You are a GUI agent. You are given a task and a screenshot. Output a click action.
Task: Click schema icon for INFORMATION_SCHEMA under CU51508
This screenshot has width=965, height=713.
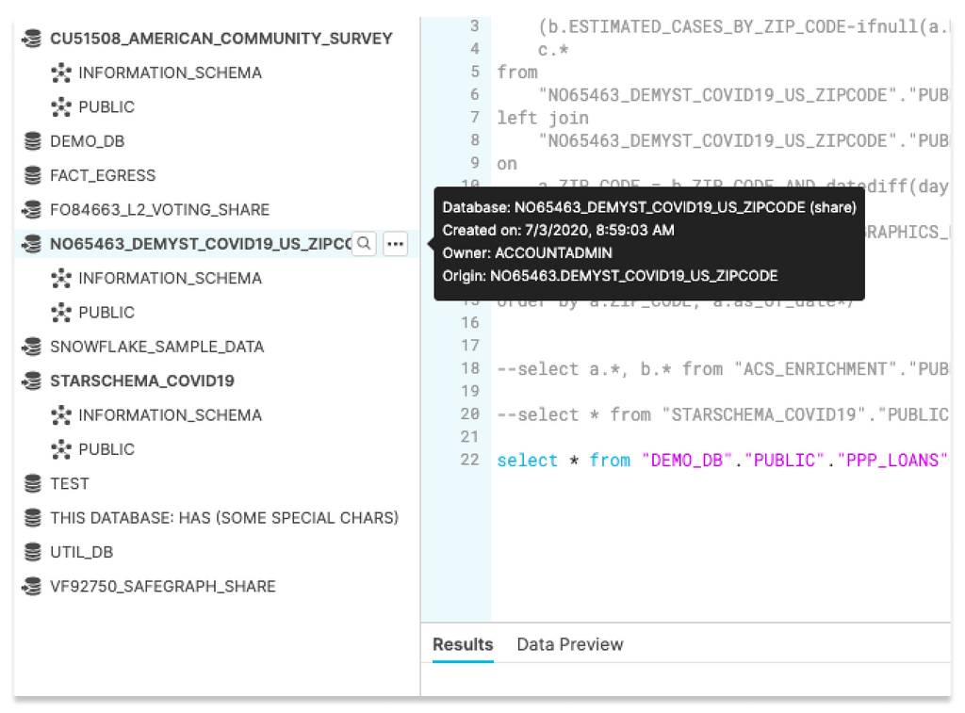click(61, 73)
